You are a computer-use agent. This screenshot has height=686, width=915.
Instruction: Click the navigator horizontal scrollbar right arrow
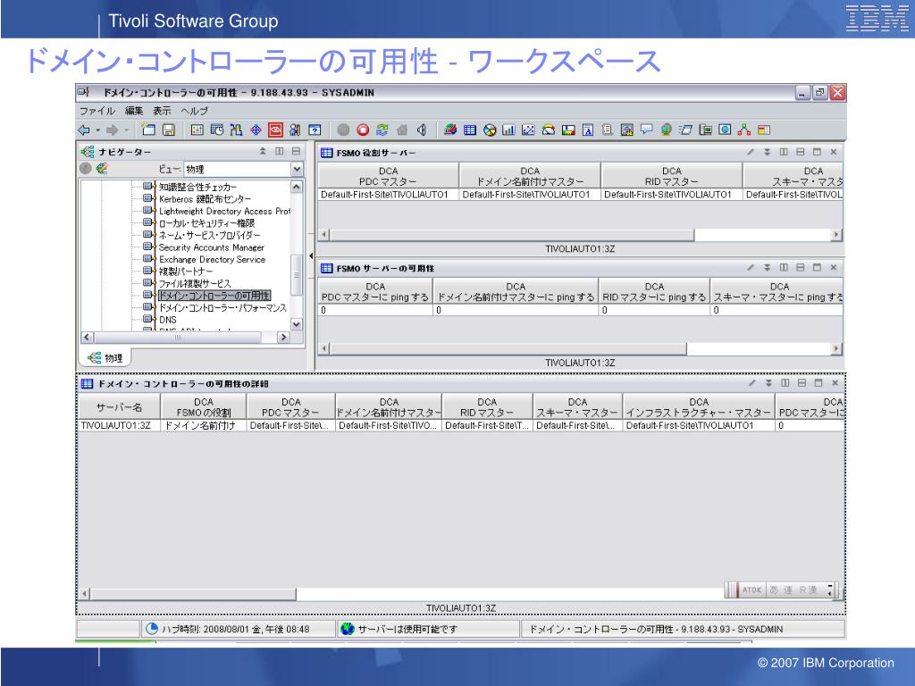coord(283,337)
